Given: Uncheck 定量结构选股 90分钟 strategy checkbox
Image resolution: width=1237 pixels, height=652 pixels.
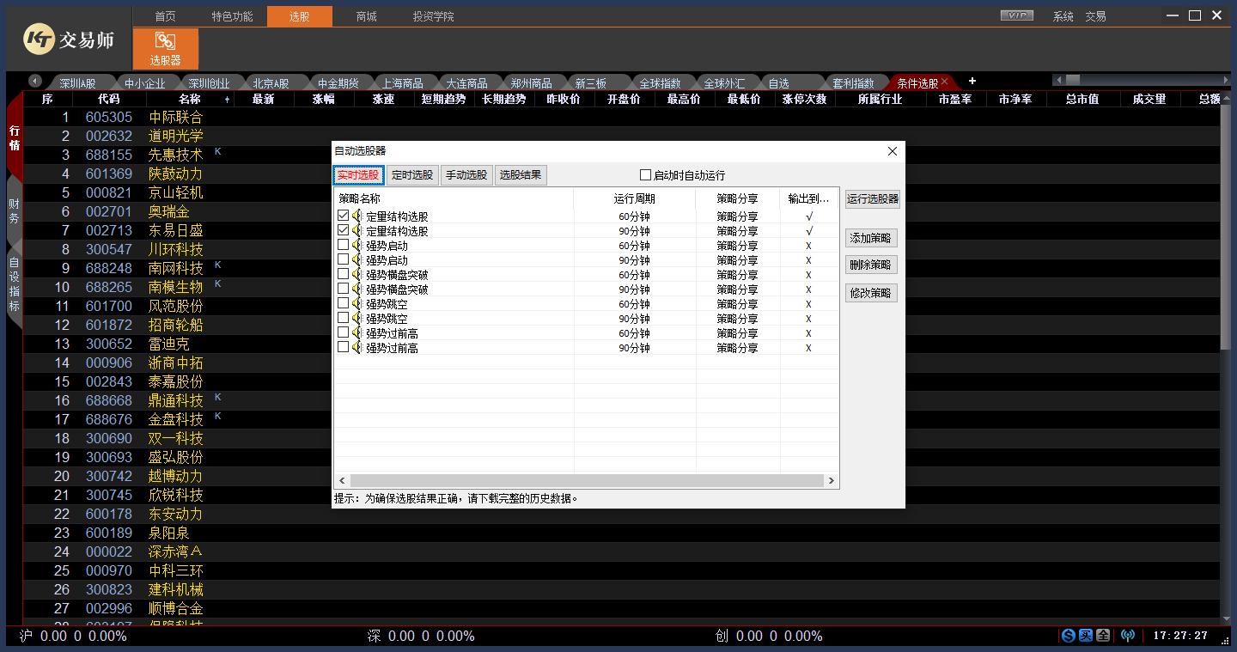Looking at the screenshot, I should click(x=344, y=231).
